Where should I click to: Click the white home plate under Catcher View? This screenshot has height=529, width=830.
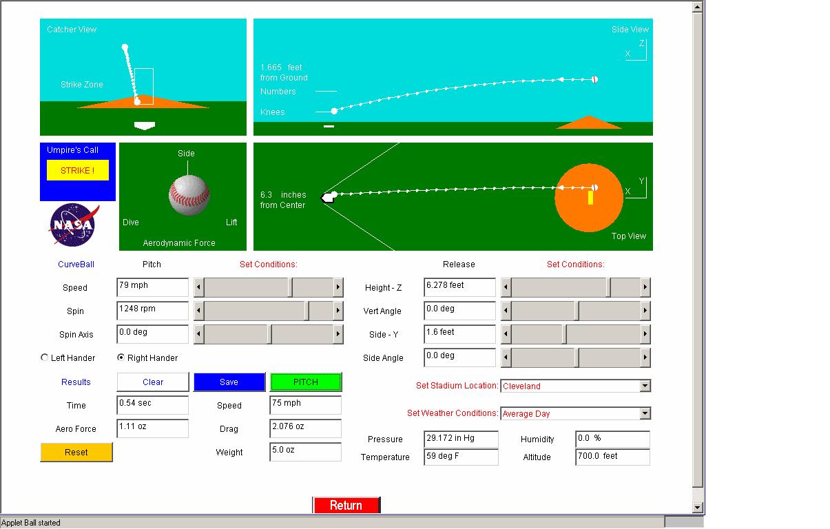click(145, 125)
